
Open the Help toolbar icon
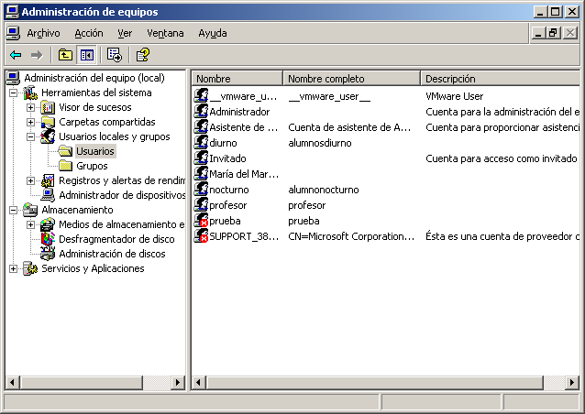143,55
